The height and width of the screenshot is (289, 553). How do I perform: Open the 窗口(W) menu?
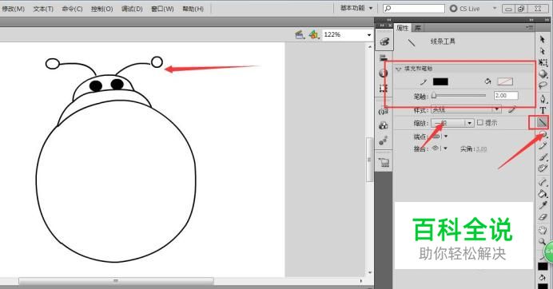pos(162,9)
